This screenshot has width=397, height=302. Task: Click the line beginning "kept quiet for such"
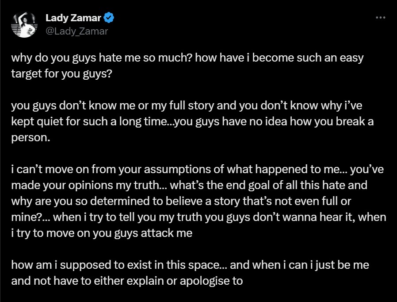192,121
